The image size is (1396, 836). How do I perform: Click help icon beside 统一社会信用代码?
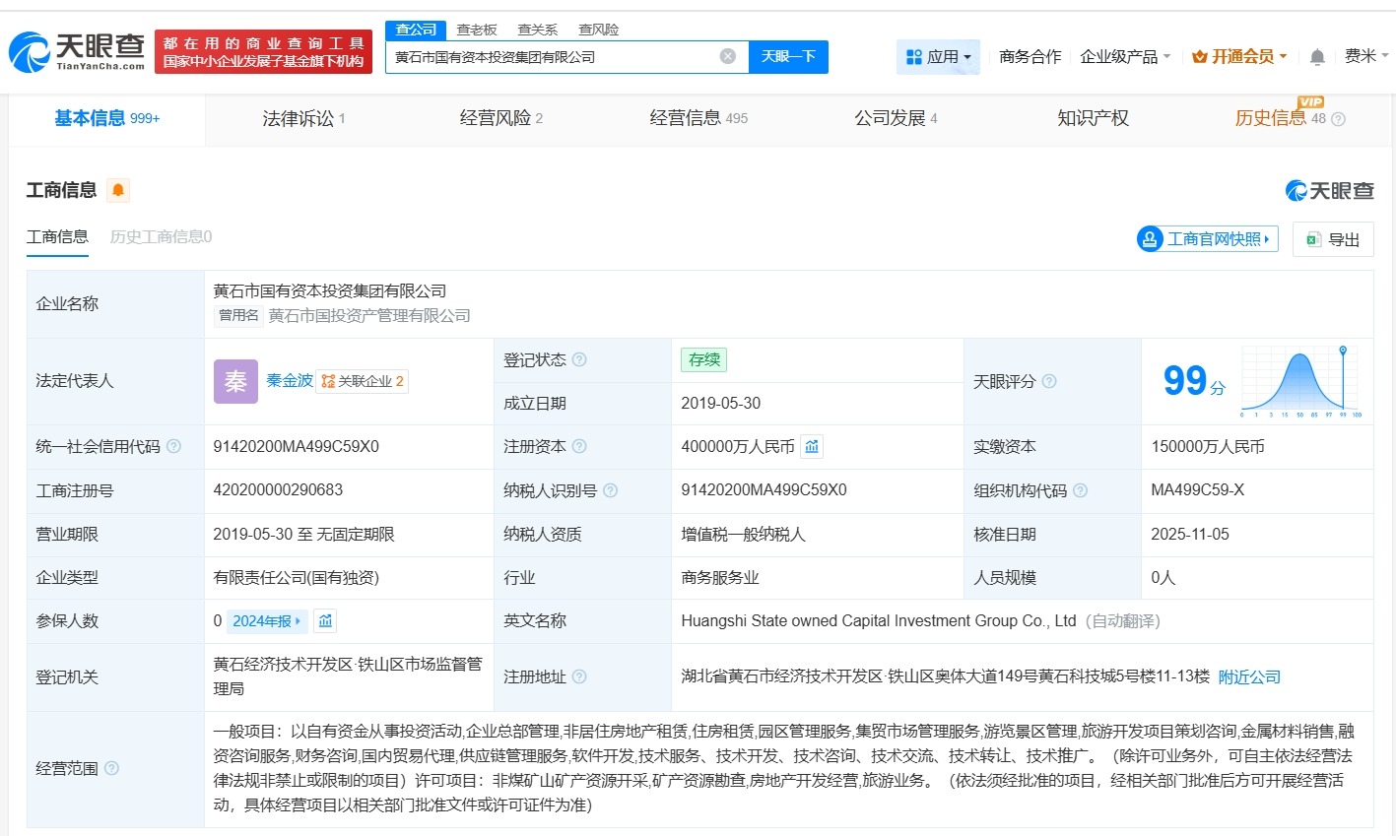[x=174, y=447]
